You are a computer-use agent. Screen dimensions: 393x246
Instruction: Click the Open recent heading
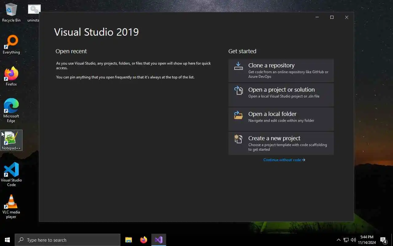[x=71, y=51]
